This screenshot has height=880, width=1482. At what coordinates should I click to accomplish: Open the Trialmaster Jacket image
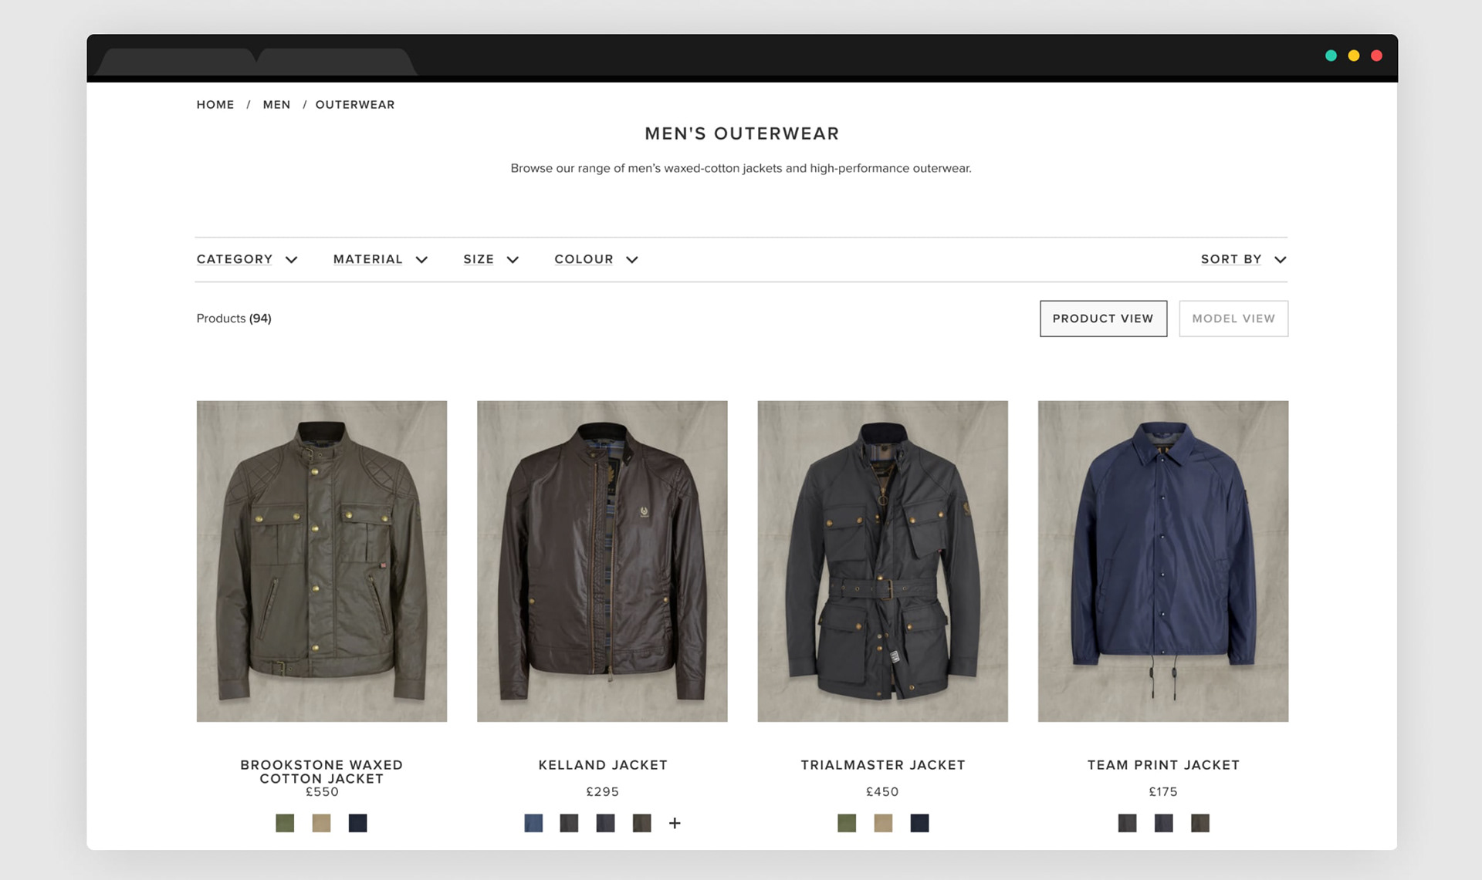(883, 561)
